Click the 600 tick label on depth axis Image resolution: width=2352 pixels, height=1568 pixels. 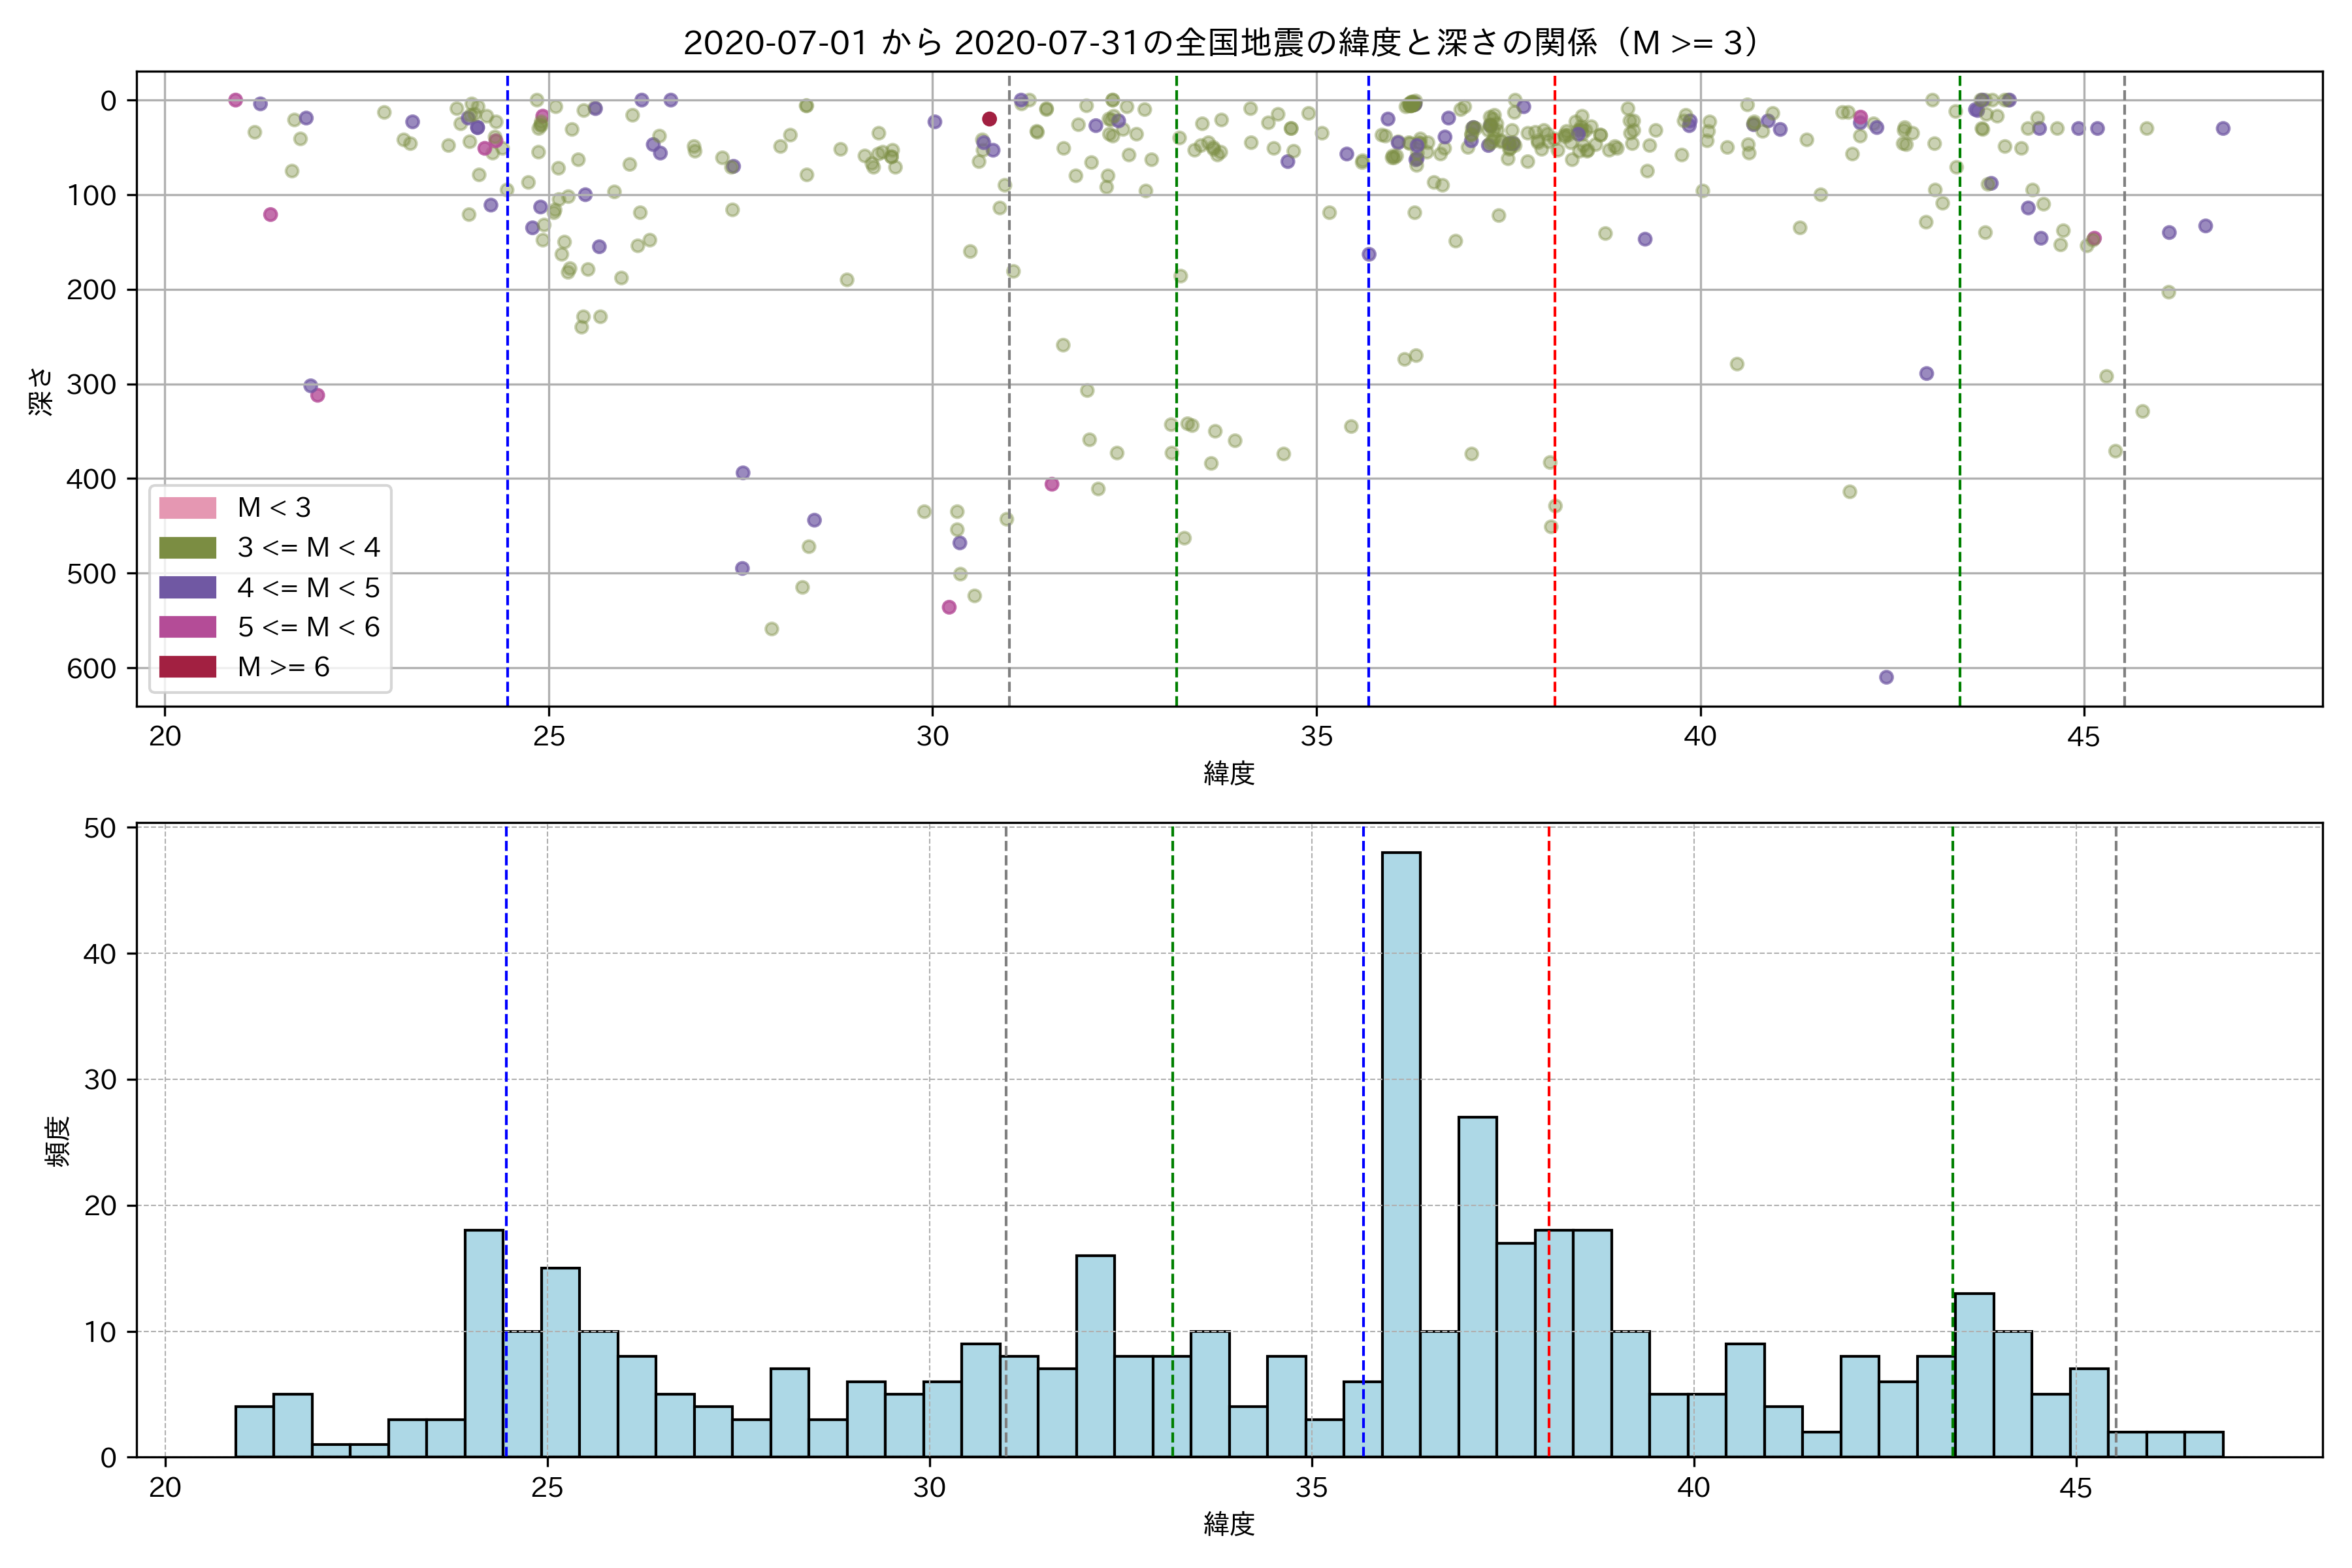[91, 669]
